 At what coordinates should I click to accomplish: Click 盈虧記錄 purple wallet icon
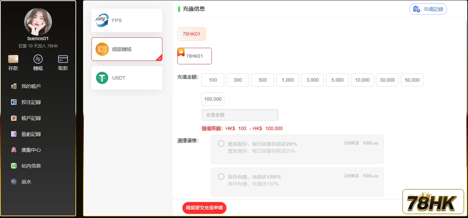pyautogui.click(x=14, y=134)
